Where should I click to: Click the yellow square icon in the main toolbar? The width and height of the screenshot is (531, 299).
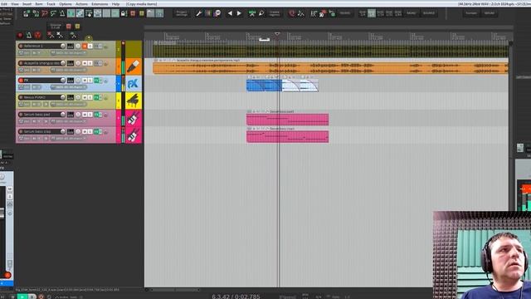pyautogui.click(x=142, y=13)
